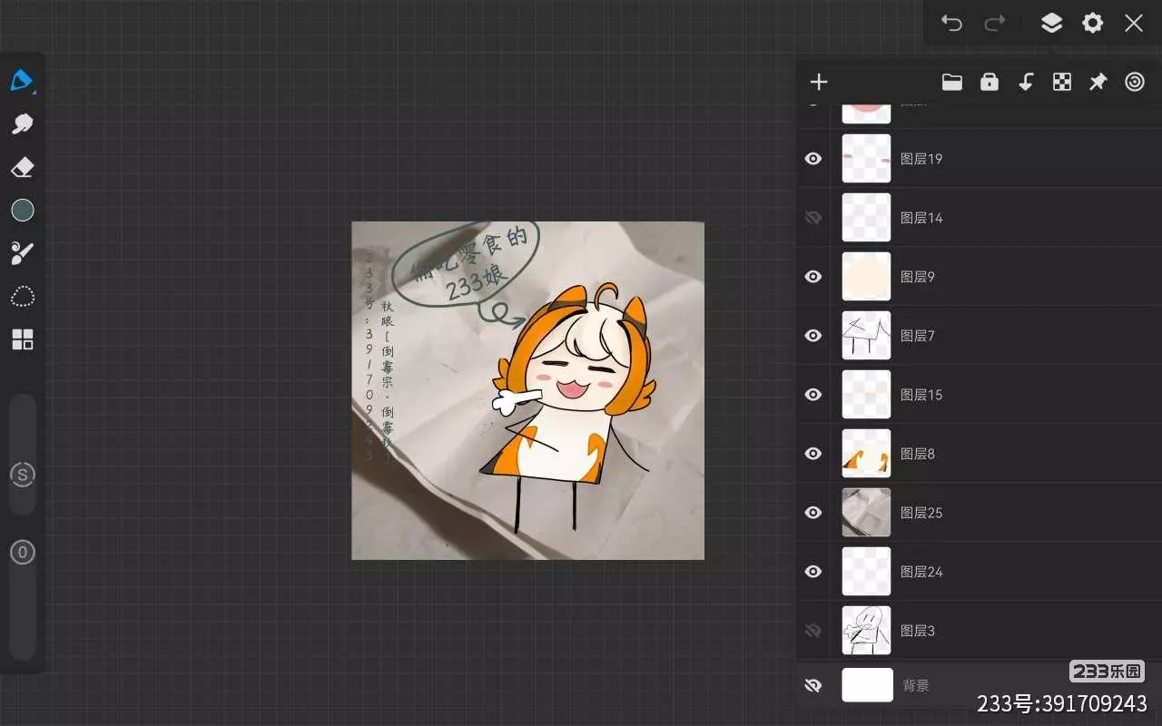Image resolution: width=1162 pixels, height=726 pixels.
Task: Create a layer group folder
Action: click(951, 83)
